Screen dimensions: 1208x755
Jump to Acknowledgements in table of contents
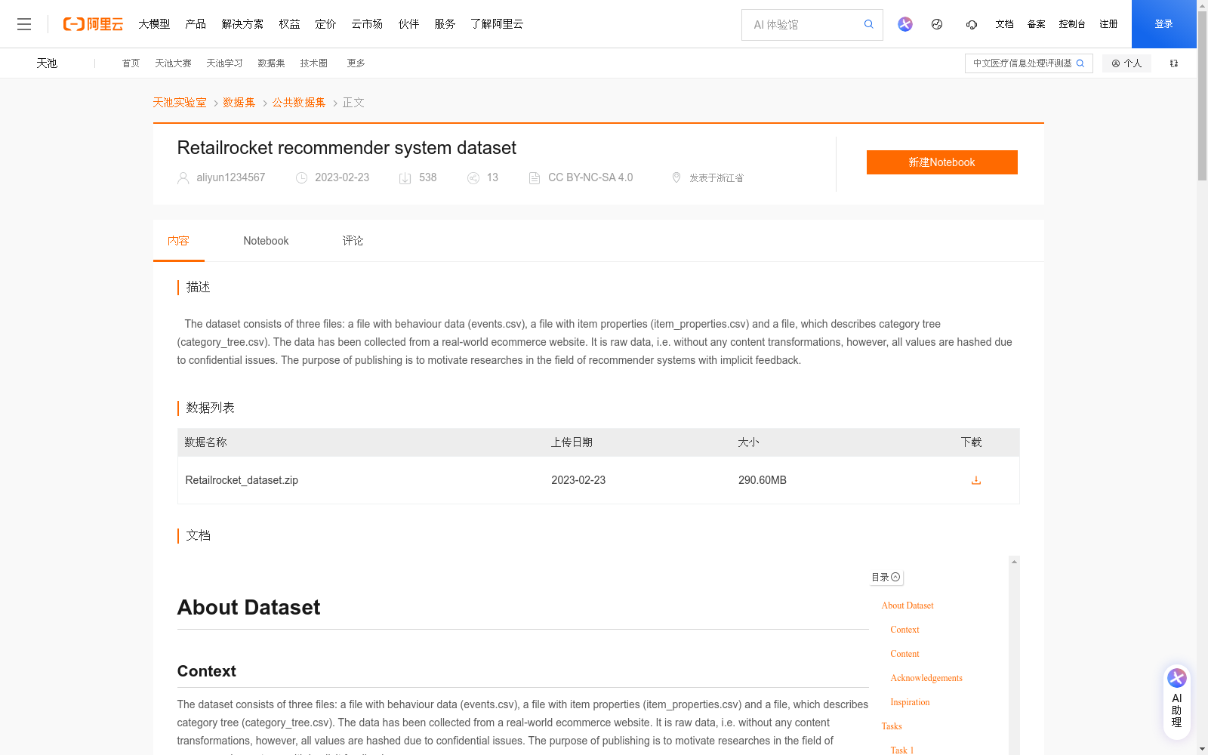[926, 678]
